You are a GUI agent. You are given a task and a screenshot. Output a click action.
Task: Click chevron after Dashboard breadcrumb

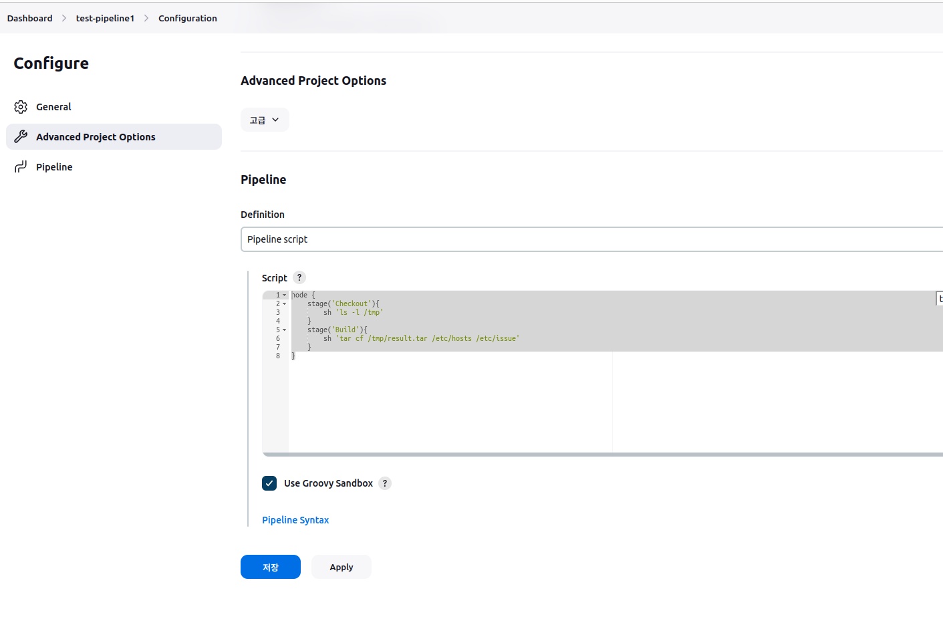(x=64, y=18)
